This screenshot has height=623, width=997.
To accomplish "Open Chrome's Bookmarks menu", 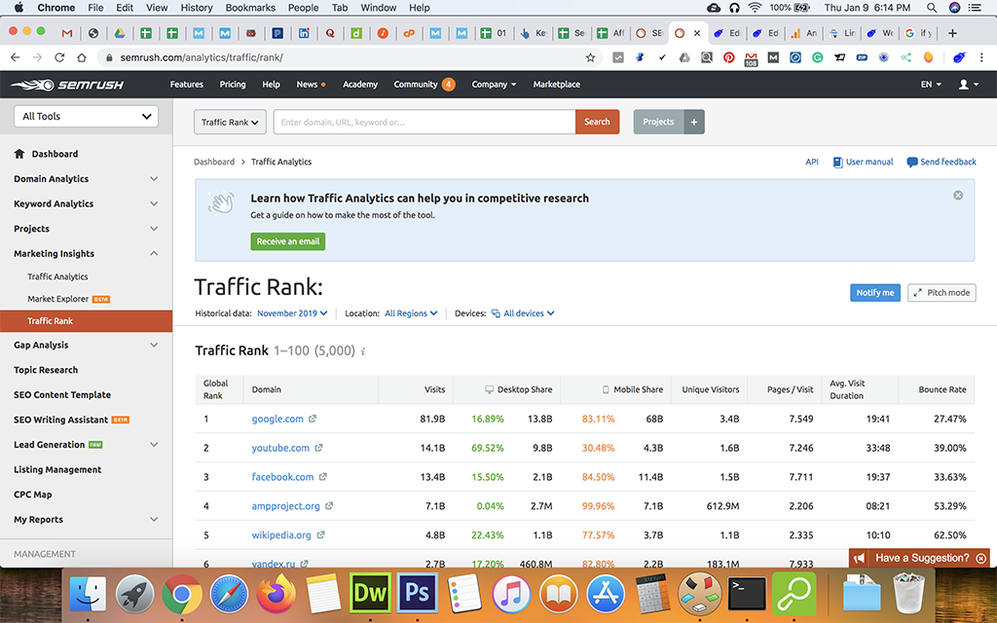I will (x=250, y=8).
